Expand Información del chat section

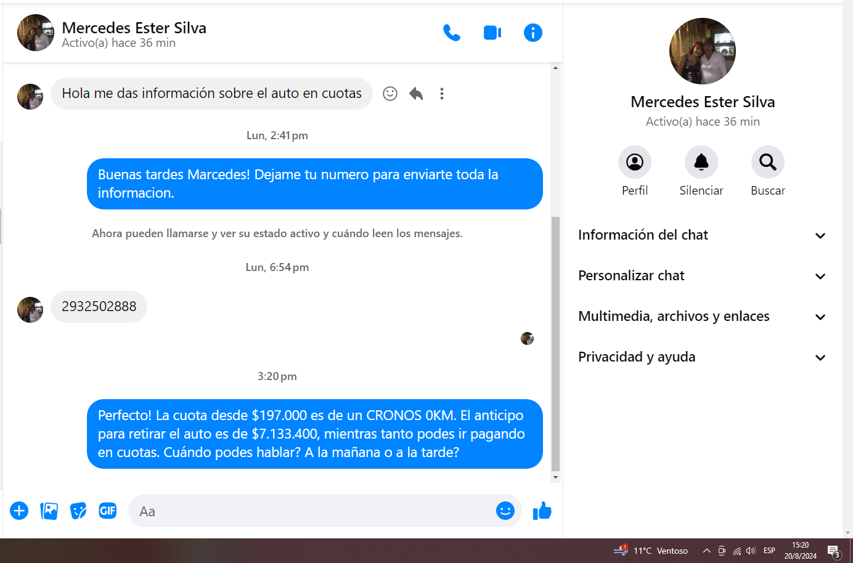[x=702, y=235]
